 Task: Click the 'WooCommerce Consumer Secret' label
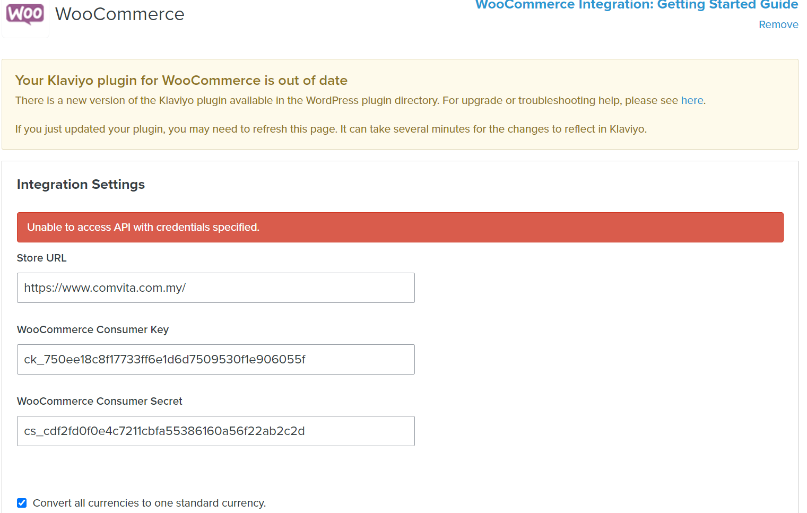click(x=100, y=401)
